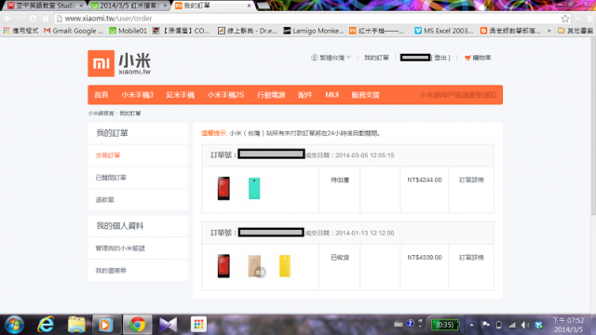Close the current My Orders tab
This screenshot has width=596, height=335.
pyautogui.click(x=249, y=6)
